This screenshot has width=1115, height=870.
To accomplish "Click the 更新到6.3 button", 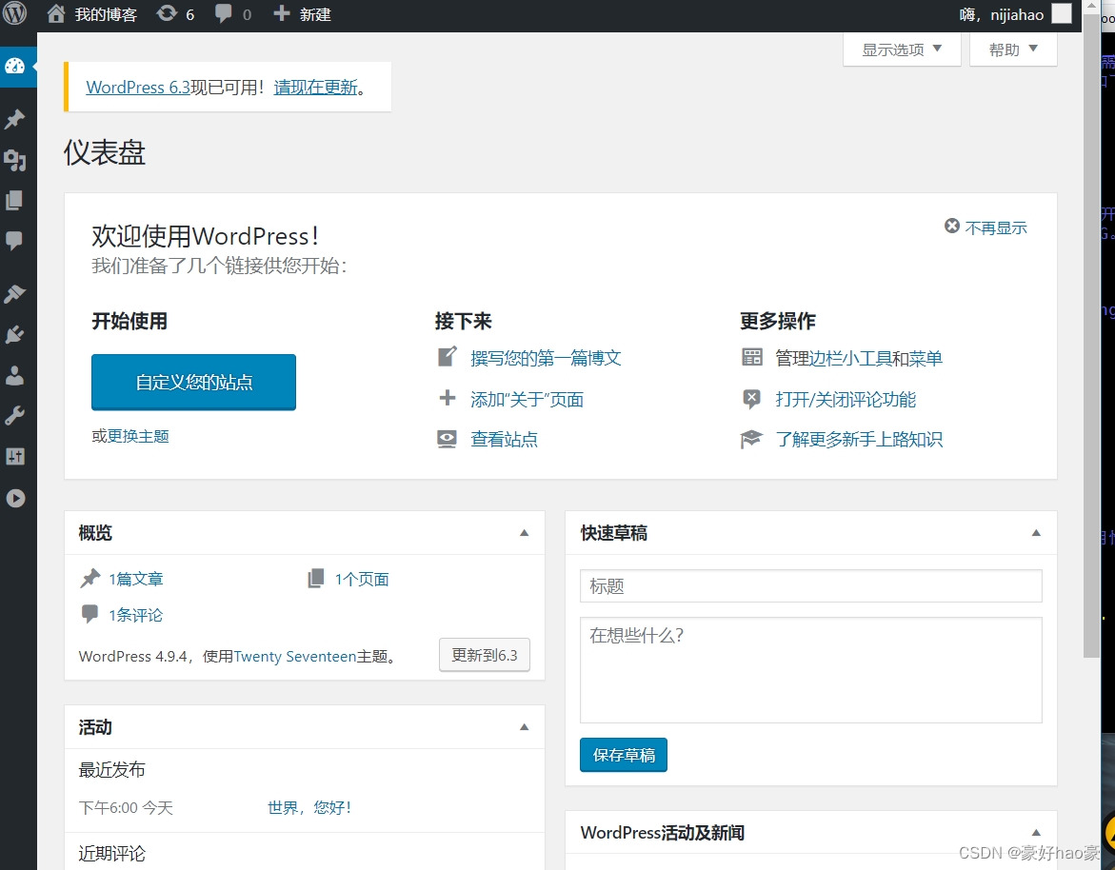I will tap(485, 655).
